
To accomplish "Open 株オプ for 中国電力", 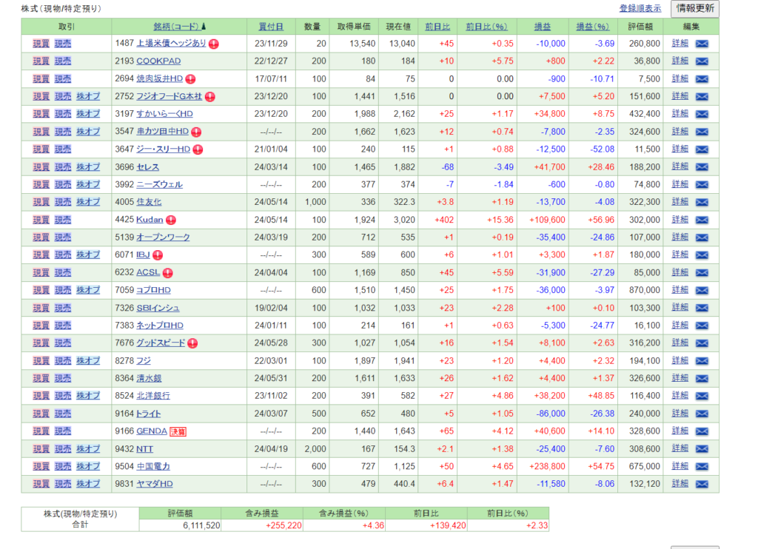I will click(87, 466).
